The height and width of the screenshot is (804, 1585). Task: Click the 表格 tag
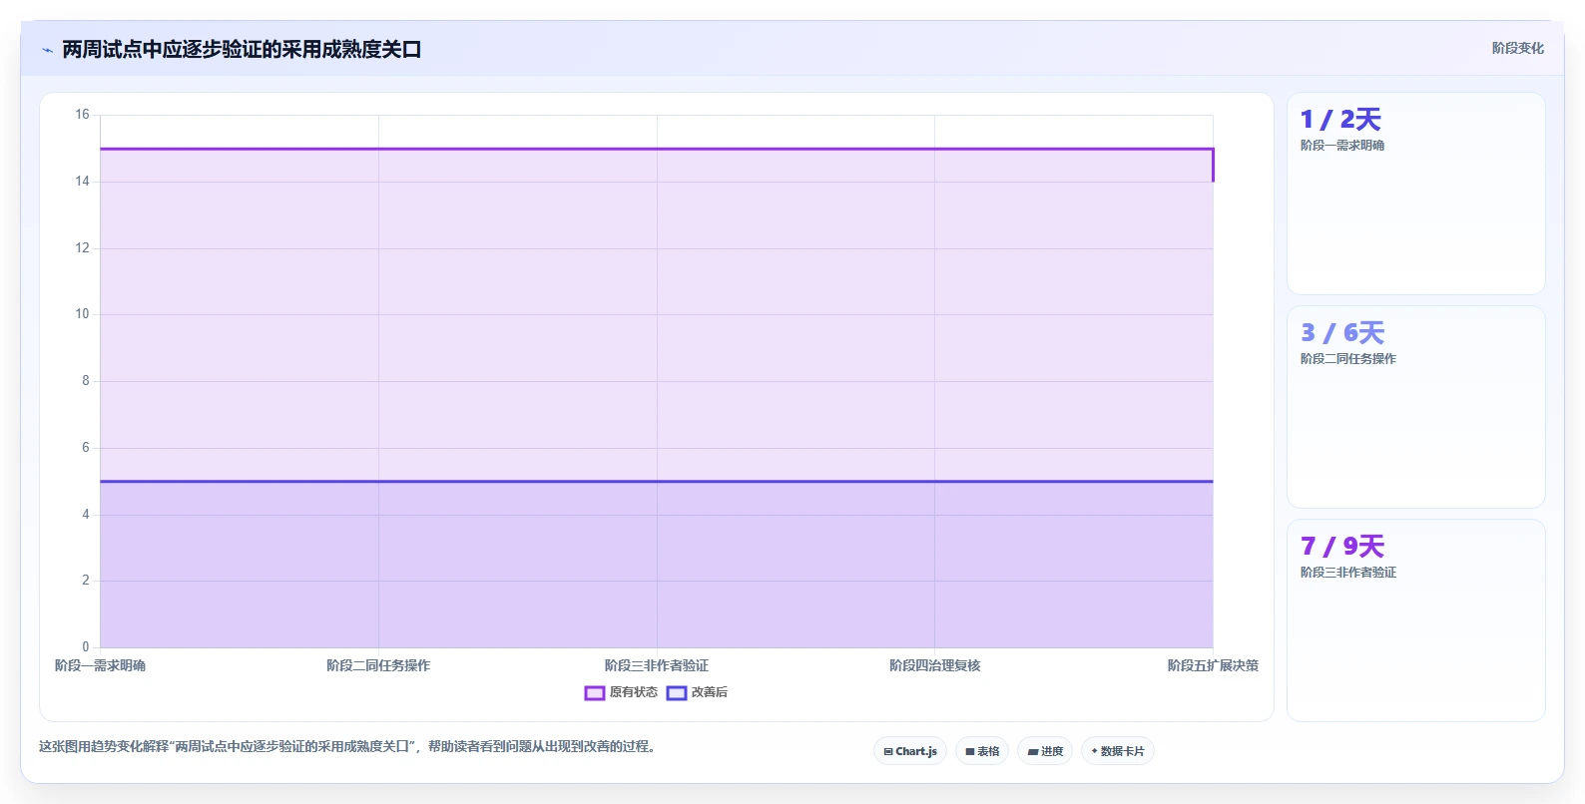(982, 751)
